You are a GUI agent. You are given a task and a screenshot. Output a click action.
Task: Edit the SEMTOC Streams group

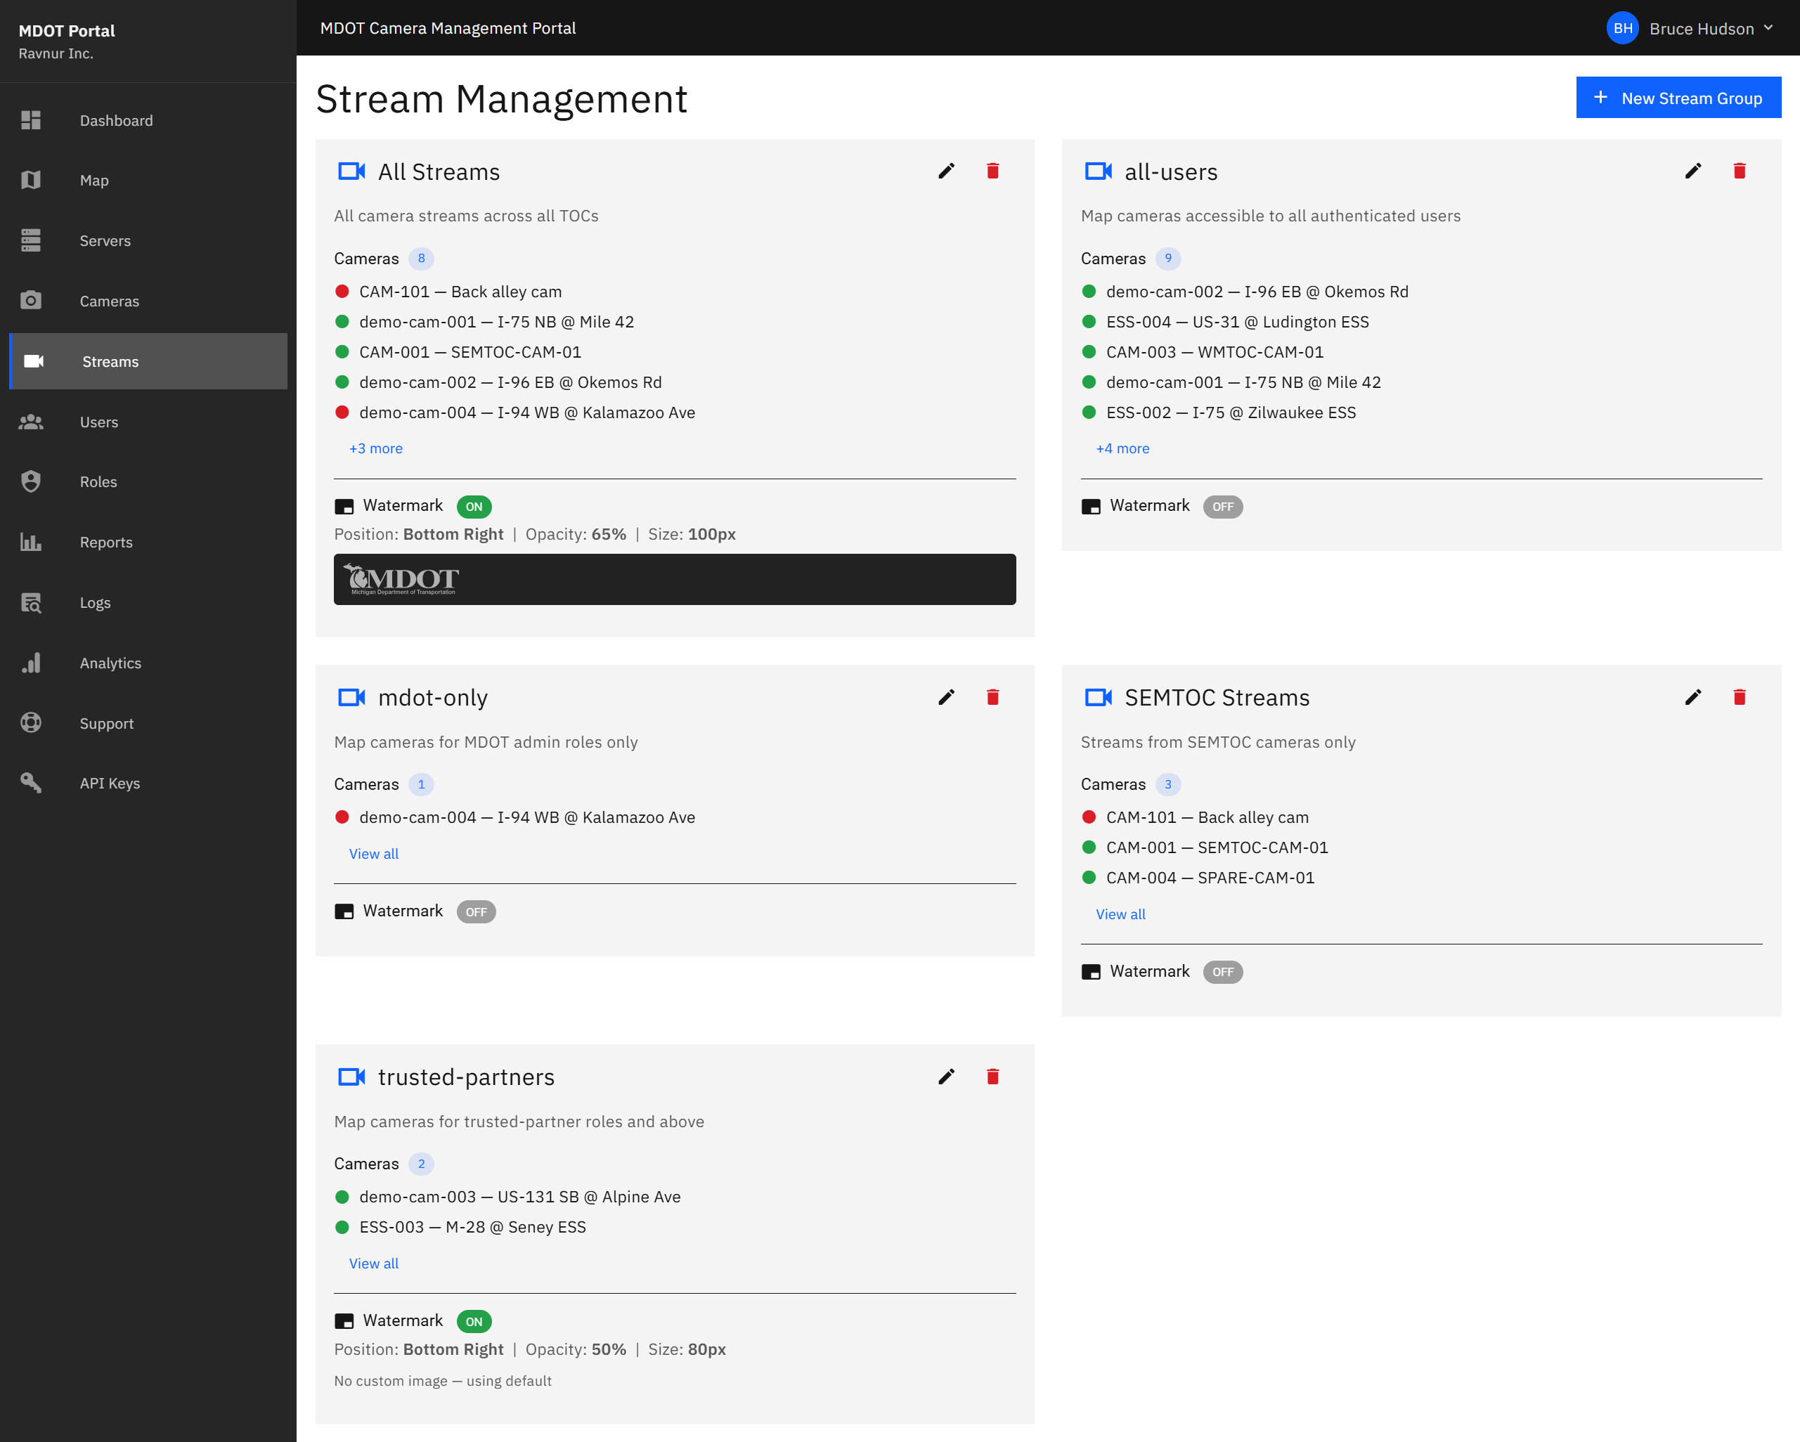1693,696
